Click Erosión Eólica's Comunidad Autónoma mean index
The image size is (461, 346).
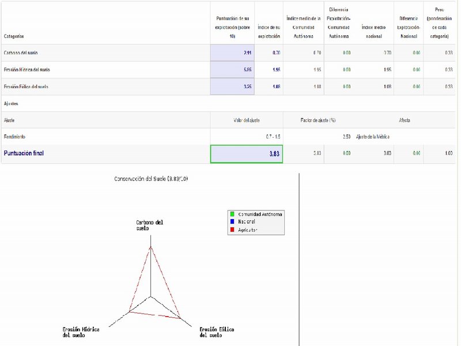pos(317,86)
